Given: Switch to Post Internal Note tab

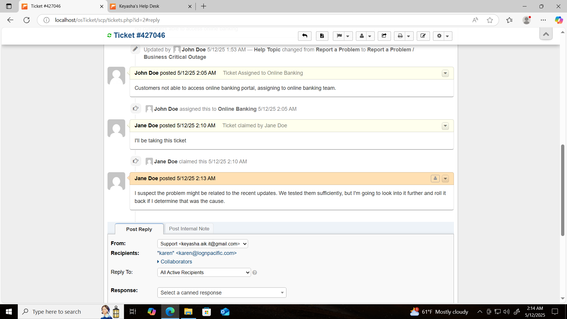Looking at the screenshot, I should point(189,229).
